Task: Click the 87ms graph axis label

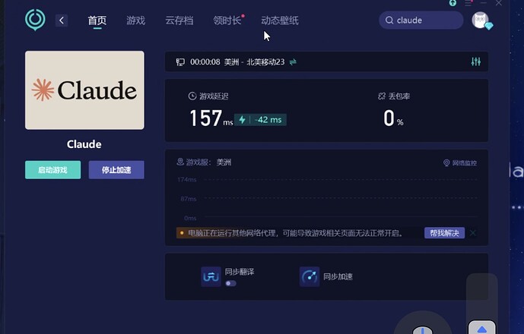Action: (188, 199)
